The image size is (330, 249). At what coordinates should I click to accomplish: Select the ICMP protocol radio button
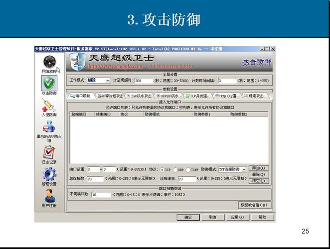pyautogui.click(x=188, y=170)
